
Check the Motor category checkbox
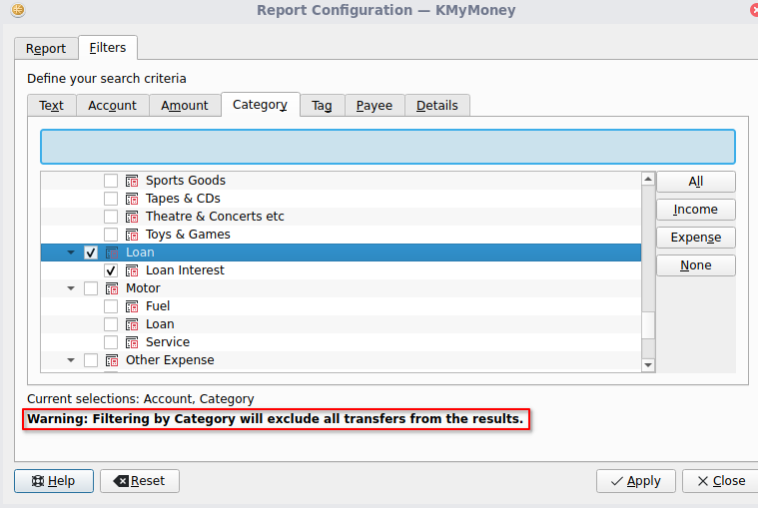click(x=91, y=288)
